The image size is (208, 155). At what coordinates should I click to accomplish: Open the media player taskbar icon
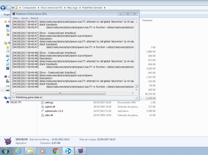pos(43,151)
